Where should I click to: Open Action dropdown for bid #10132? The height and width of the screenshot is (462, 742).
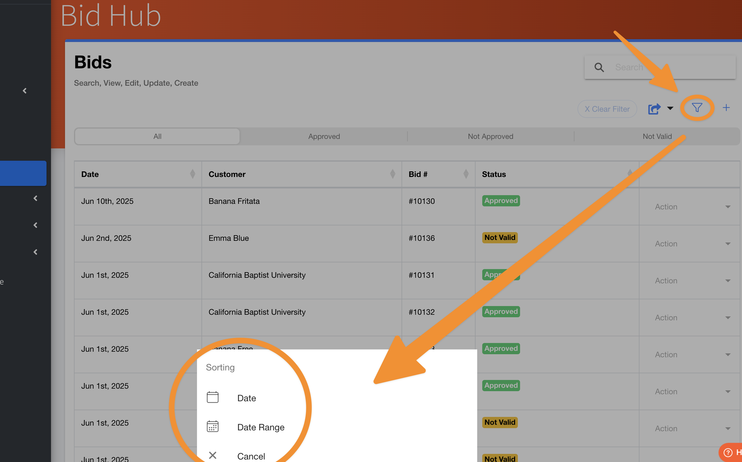point(692,318)
